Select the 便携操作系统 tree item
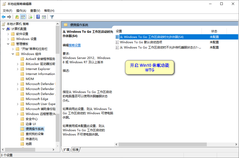Viewport: 239px width, 158px height. tap(35, 129)
